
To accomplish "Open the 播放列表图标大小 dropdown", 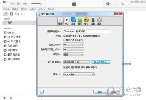I will click(x=74, y=49).
